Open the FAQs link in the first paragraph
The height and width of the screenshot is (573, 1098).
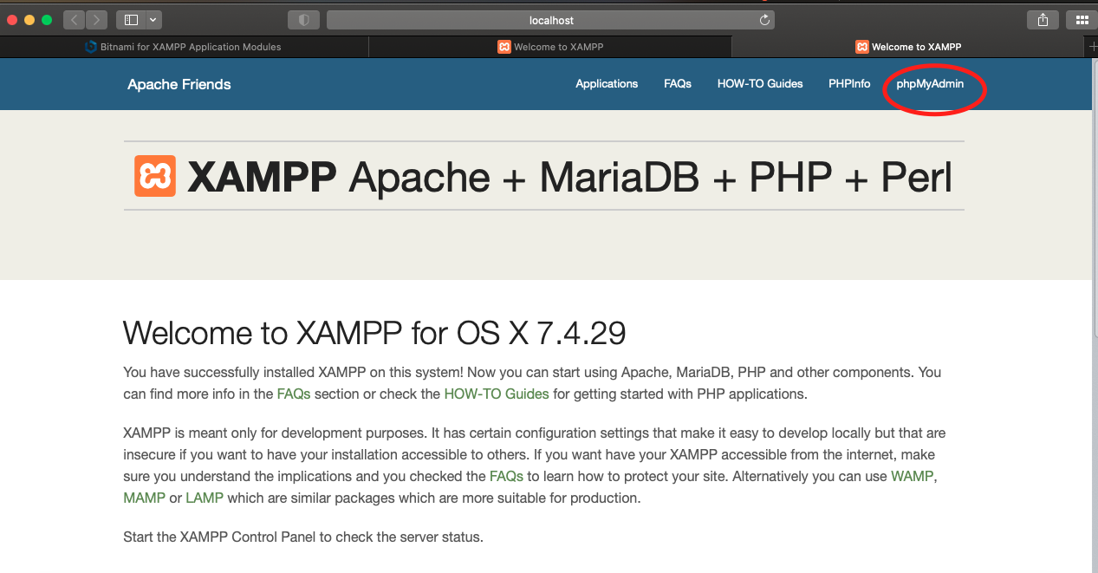293,394
